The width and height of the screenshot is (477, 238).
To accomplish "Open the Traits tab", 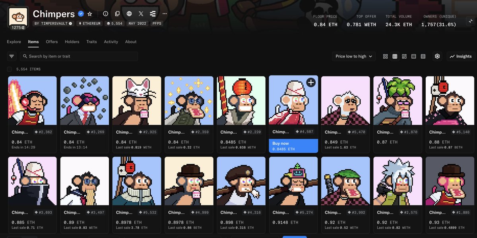I will 91,42.
